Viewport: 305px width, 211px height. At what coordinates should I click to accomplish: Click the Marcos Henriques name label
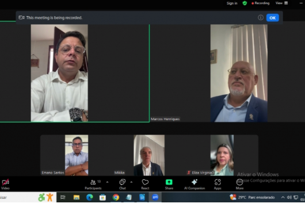[165, 119]
